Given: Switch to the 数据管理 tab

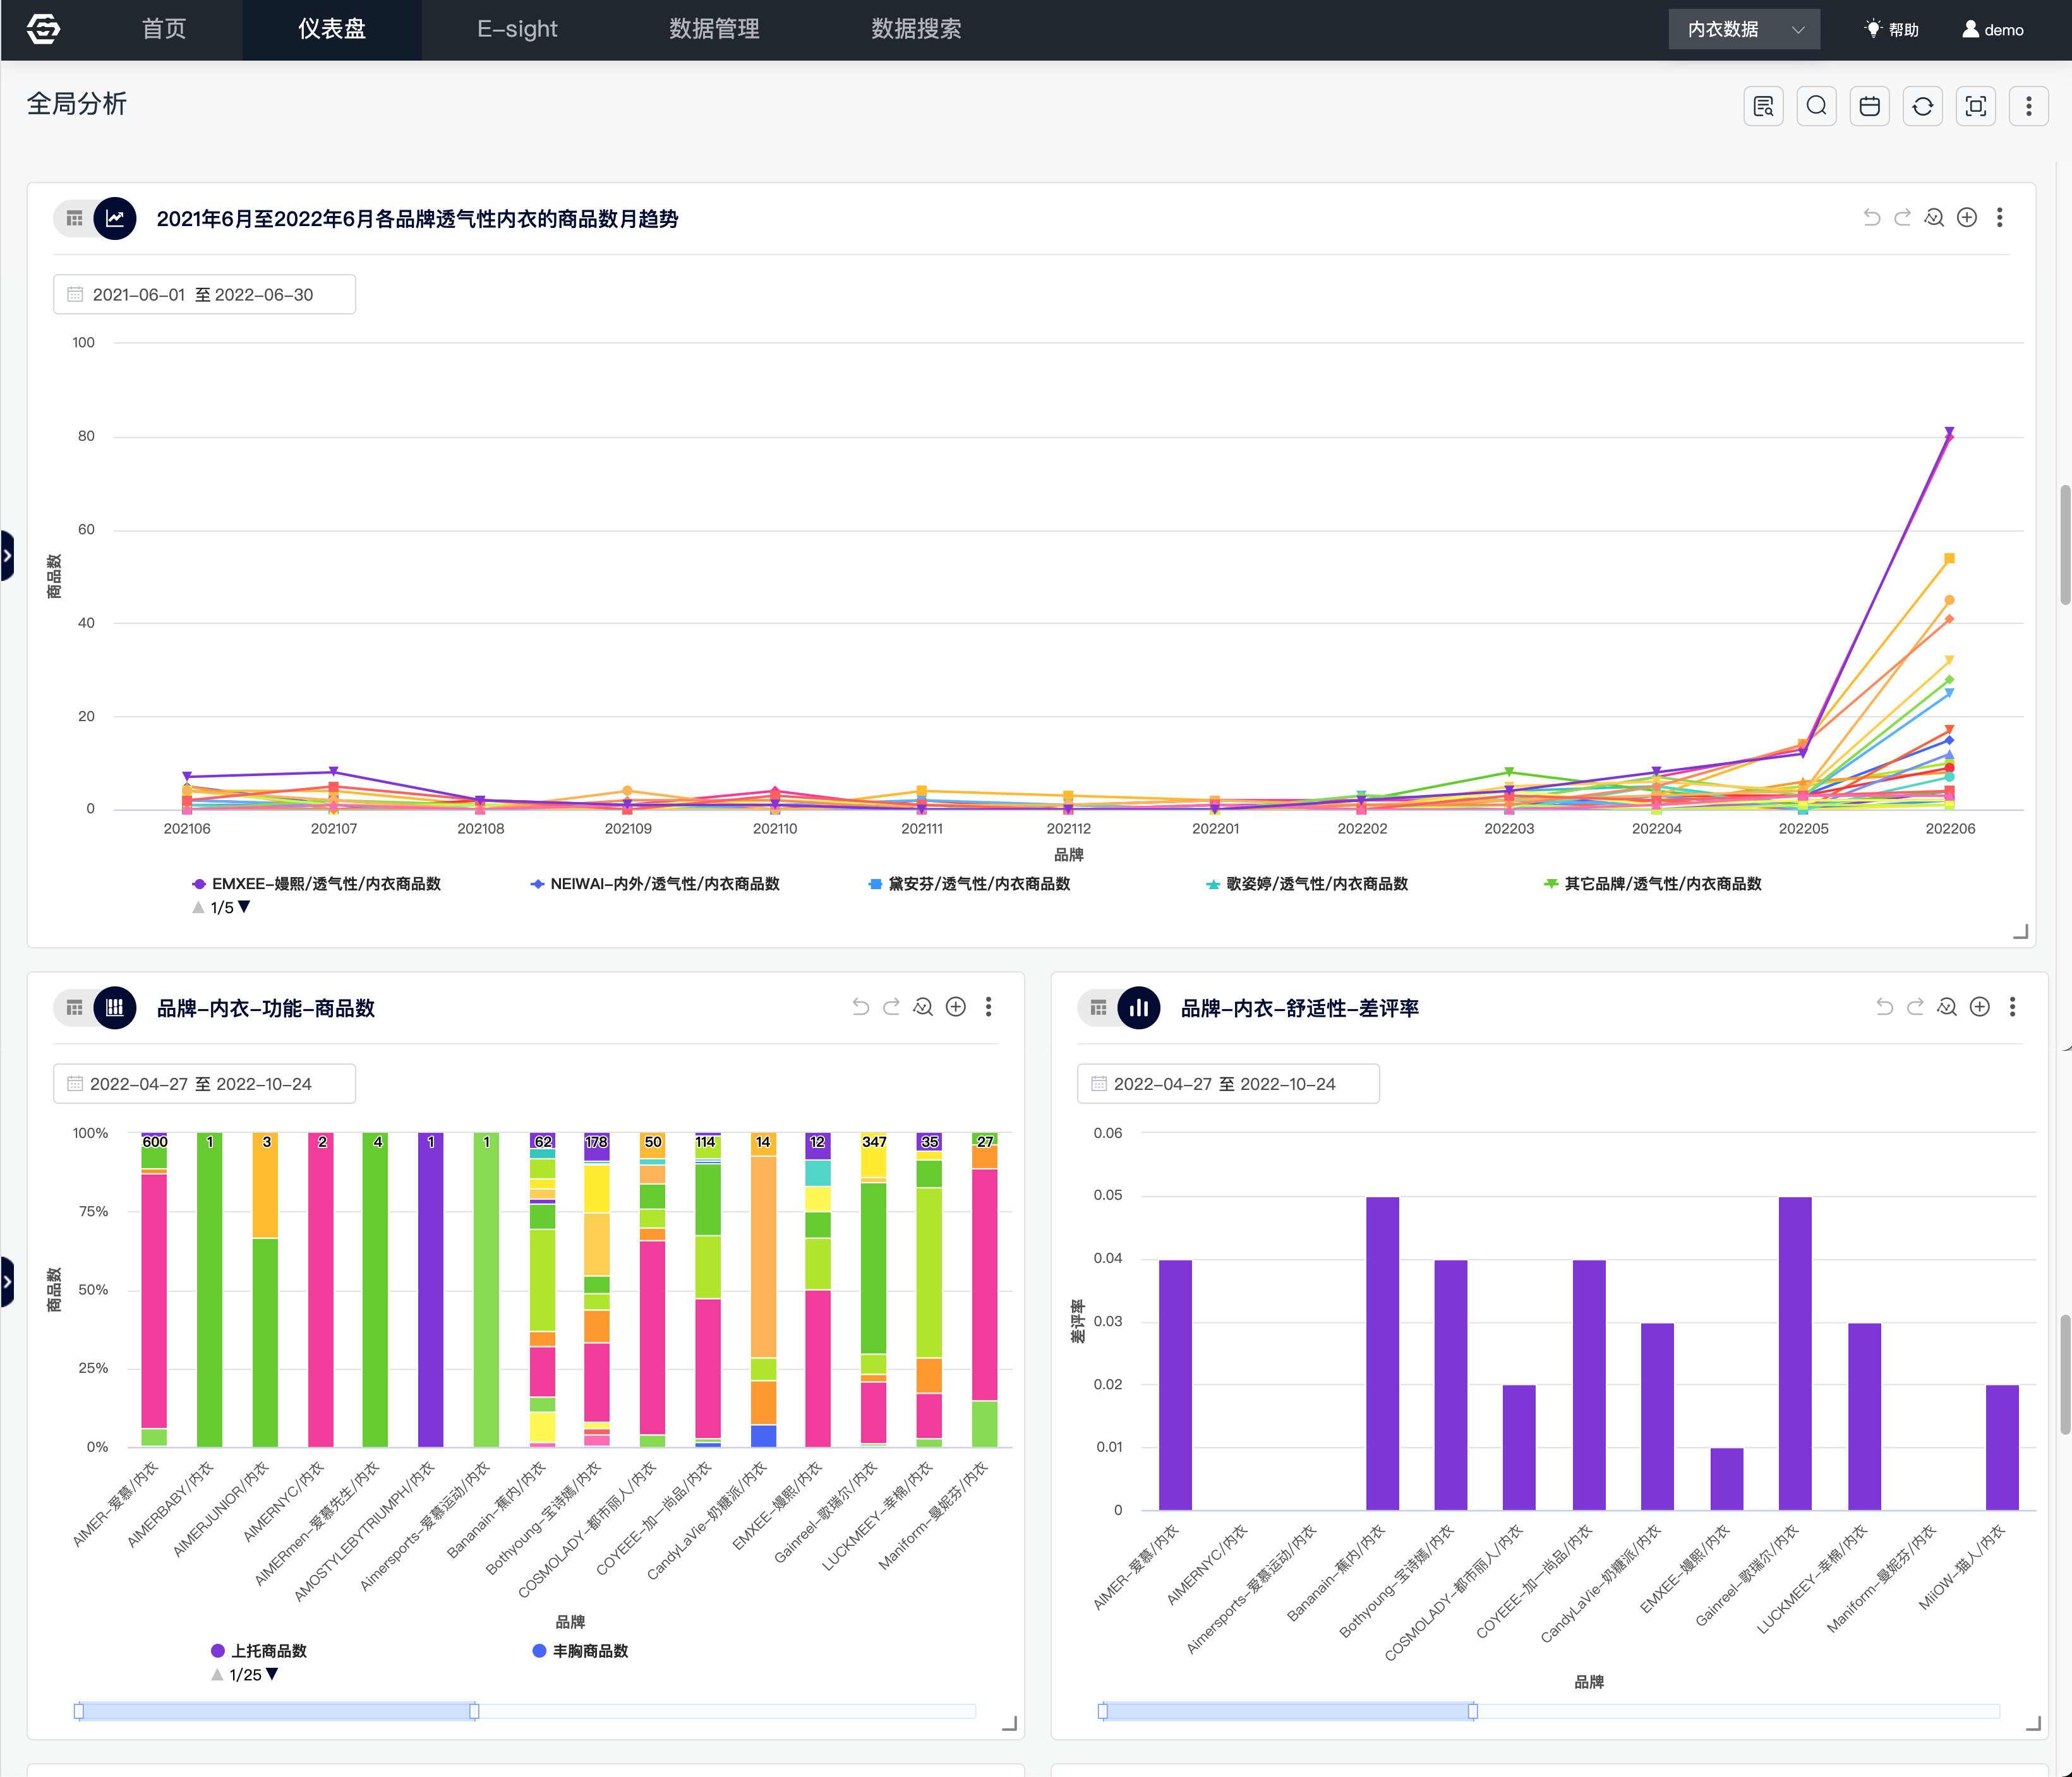Looking at the screenshot, I should pyautogui.click(x=714, y=29).
